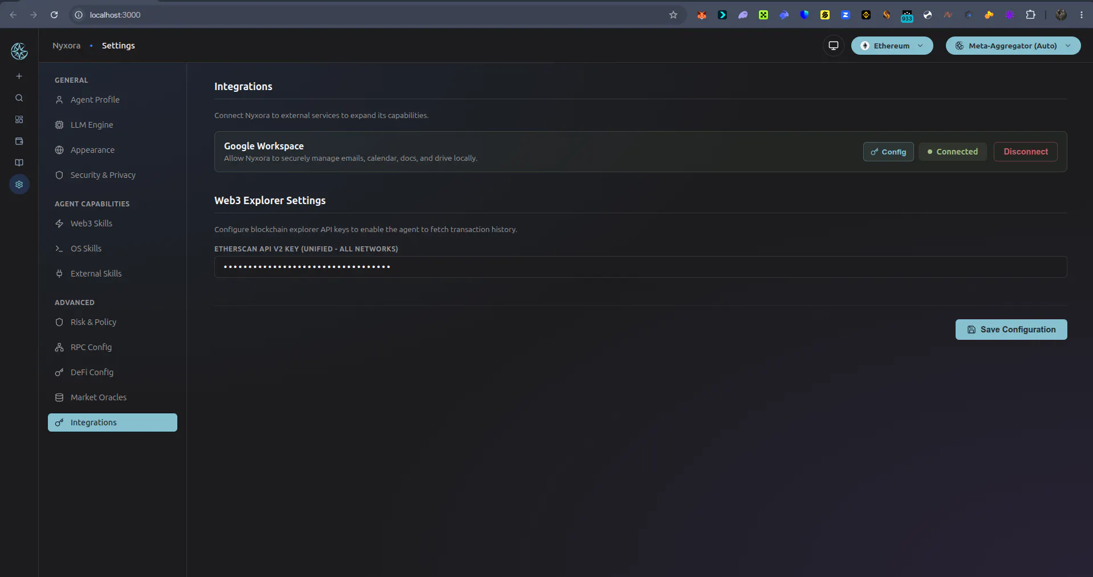
Task: Click the Etherscan API key field
Action: coord(641,267)
